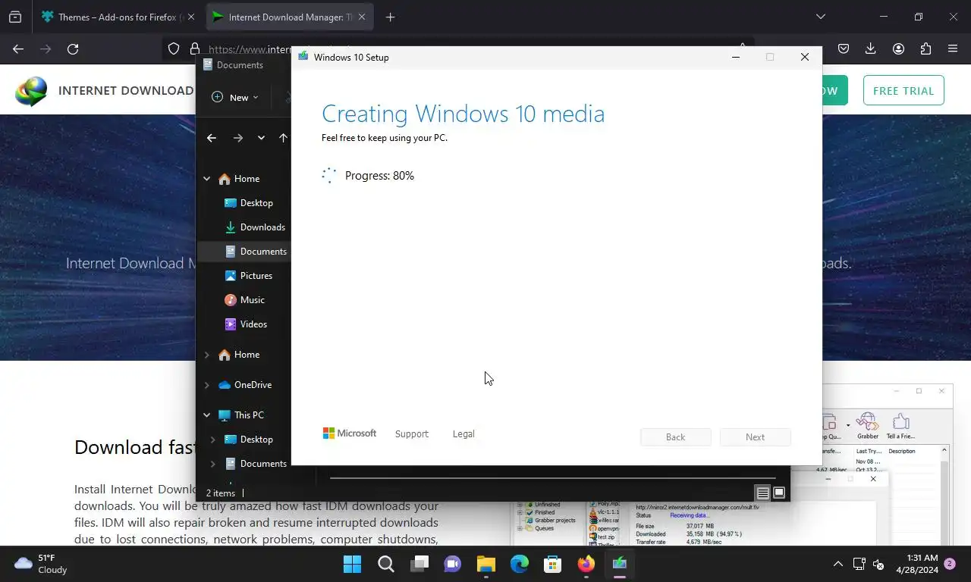Open recent locations dropdown in File Explorer
The width and height of the screenshot is (971, 582).
click(x=261, y=138)
